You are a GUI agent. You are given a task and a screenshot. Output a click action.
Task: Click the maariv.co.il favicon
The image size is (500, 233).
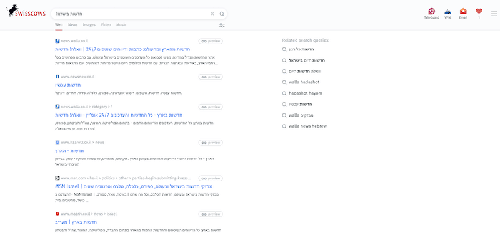[57, 214]
